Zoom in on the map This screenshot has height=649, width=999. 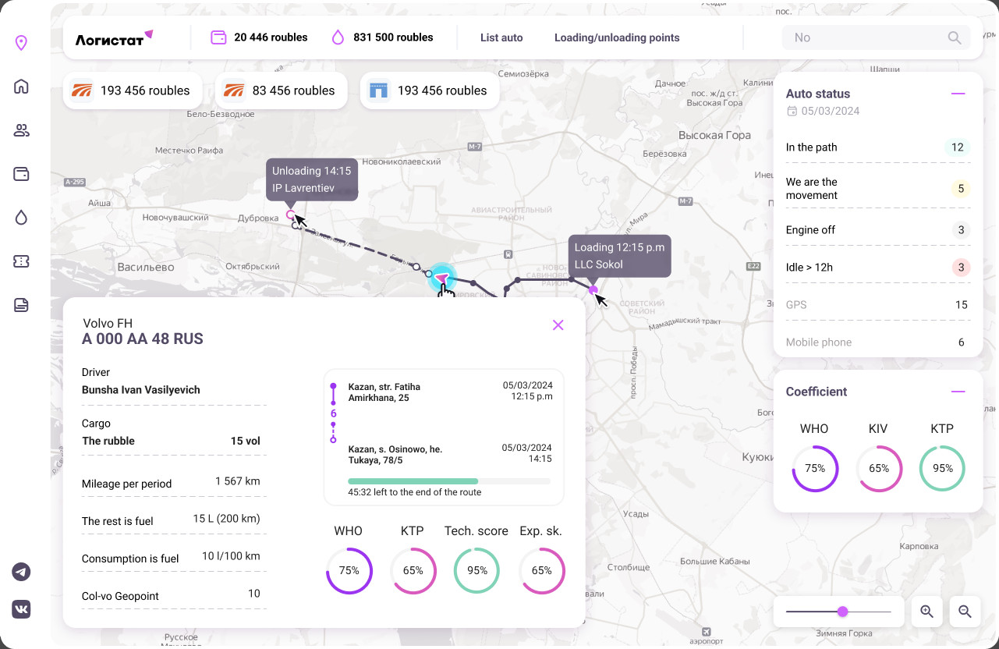click(x=927, y=612)
